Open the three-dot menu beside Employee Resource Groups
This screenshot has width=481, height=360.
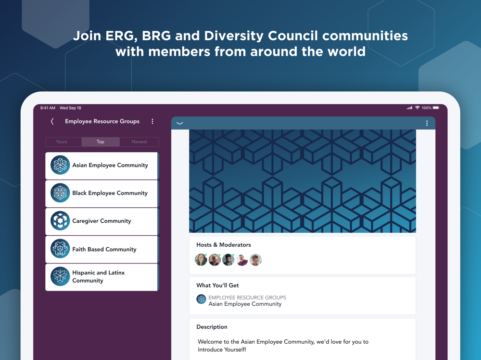tap(152, 121)
